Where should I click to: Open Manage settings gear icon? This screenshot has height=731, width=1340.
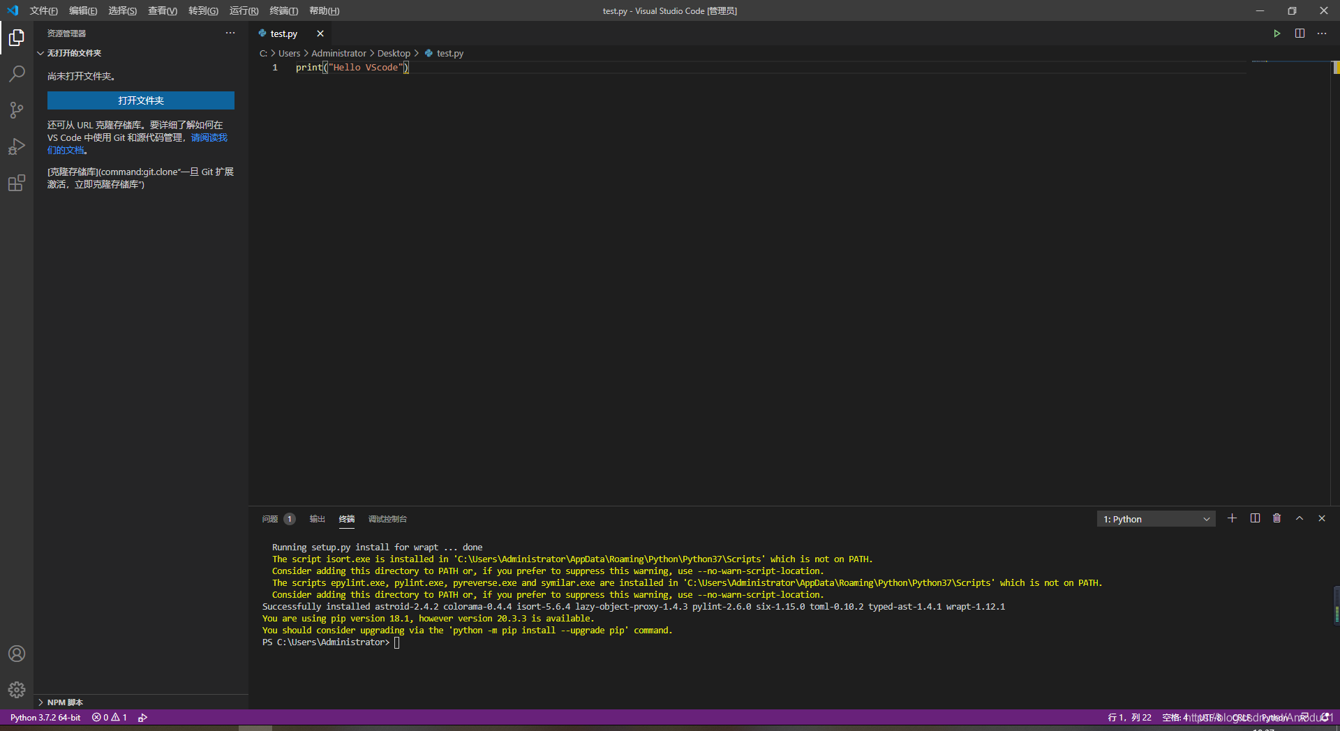tap(16, 689)
